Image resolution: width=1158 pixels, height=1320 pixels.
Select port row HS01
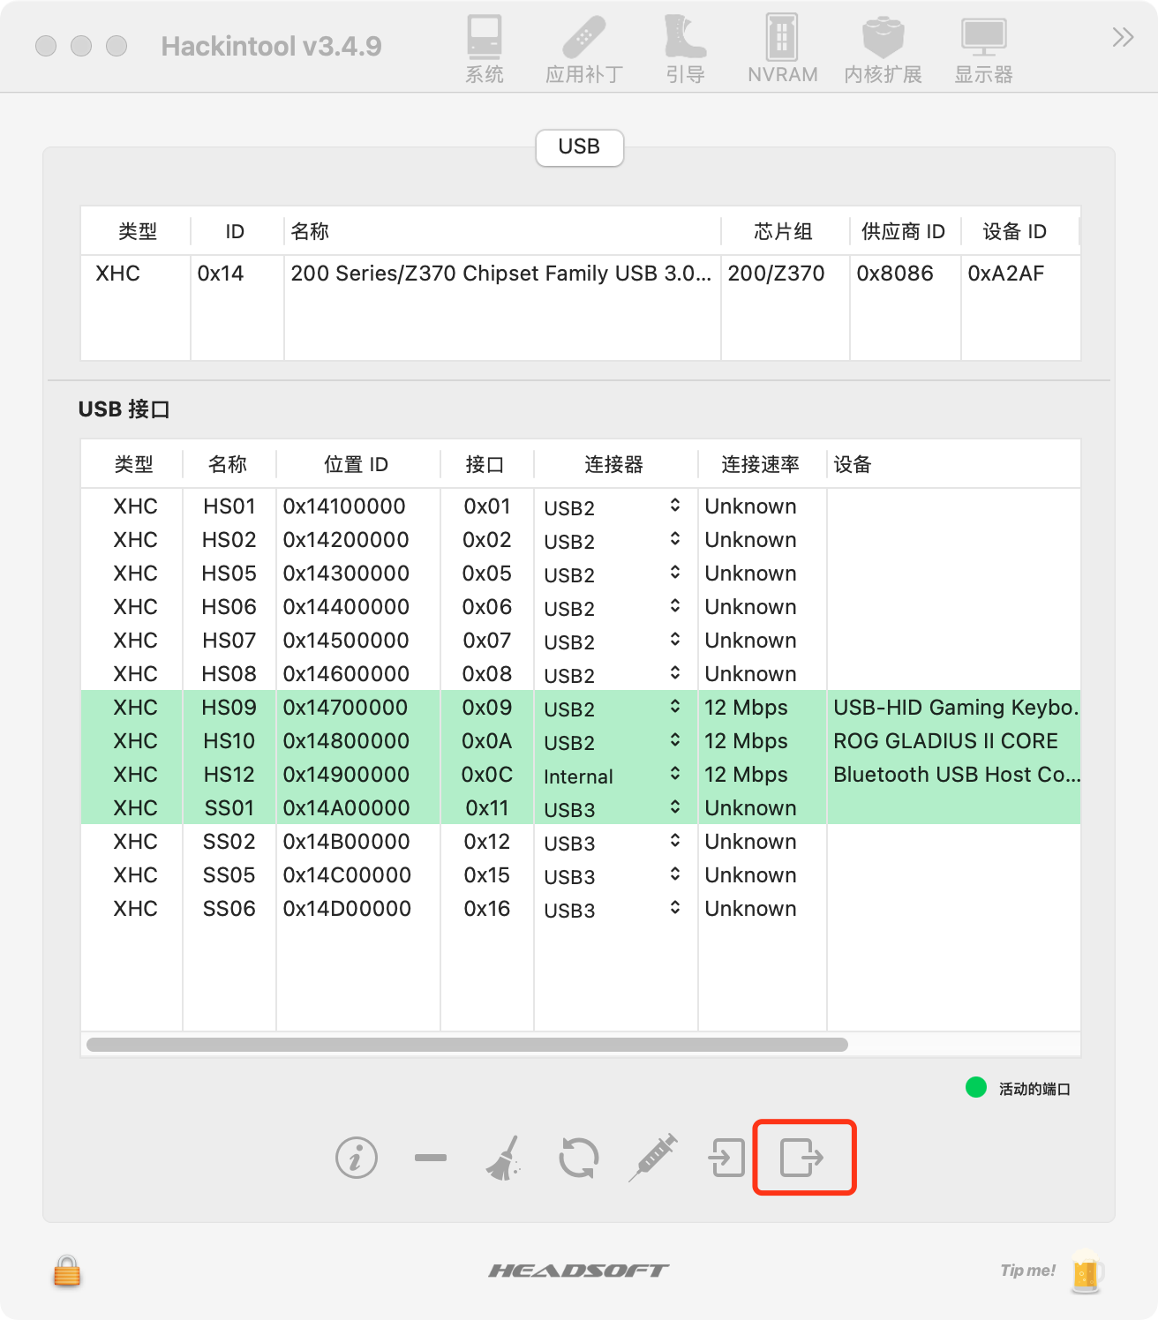point(581,506)
